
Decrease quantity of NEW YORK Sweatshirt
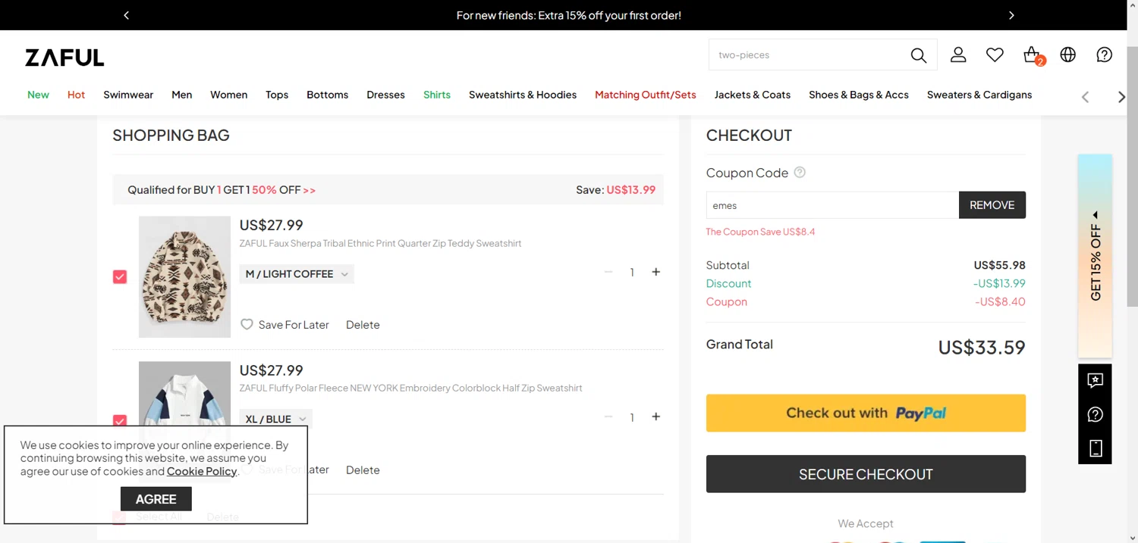click(608, 417)
